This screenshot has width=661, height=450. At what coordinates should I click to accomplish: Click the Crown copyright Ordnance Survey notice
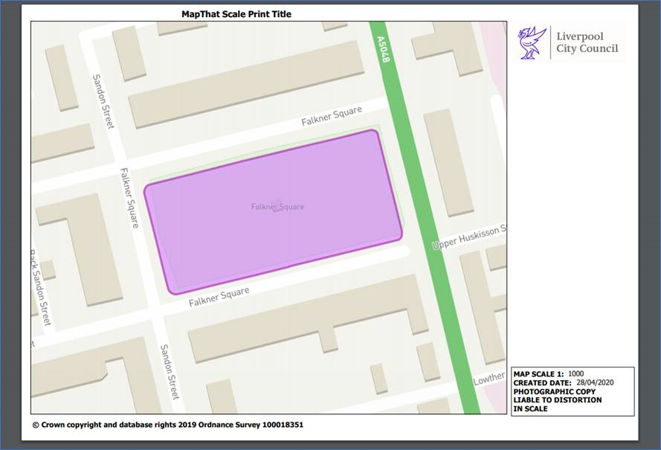tap(168, 425)
